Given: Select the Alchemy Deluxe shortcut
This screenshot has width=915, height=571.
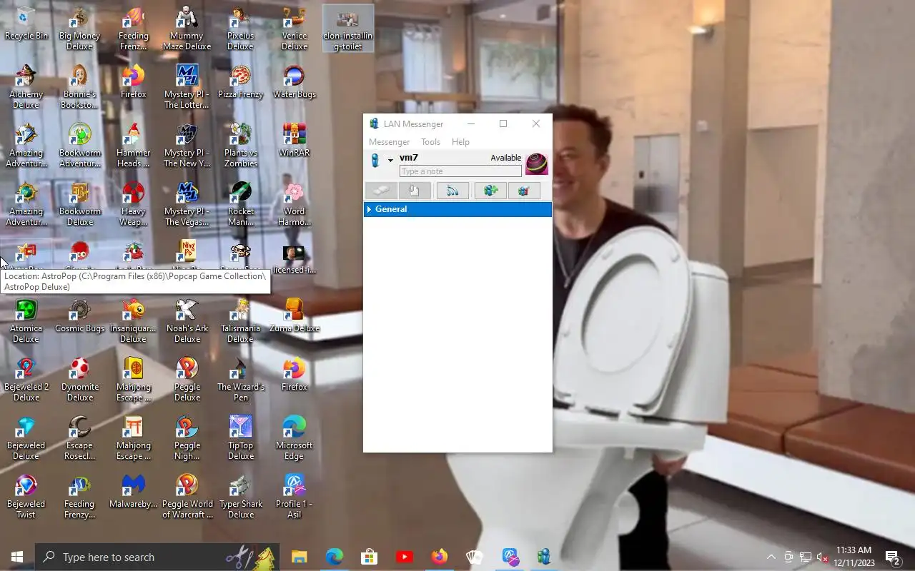Looking at the screenshot, I should pos(26,87).
